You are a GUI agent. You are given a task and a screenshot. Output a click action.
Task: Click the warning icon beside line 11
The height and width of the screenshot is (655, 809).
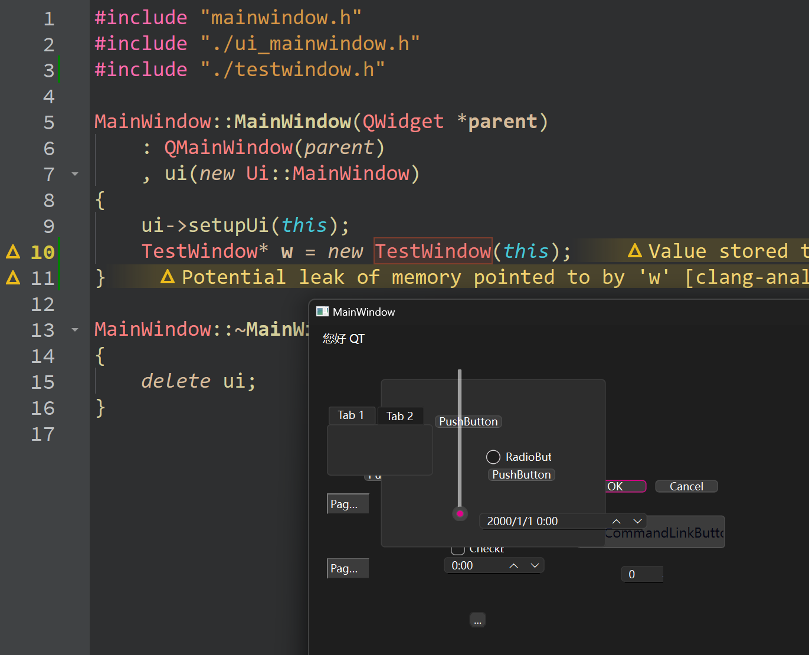[13, 278]
